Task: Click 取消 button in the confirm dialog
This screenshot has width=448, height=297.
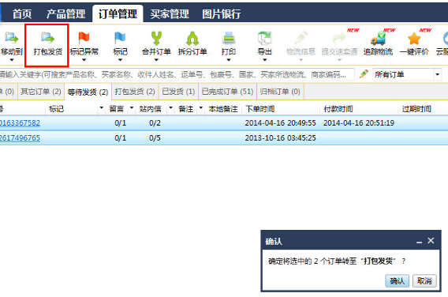Action: click(x=424, y=281)
